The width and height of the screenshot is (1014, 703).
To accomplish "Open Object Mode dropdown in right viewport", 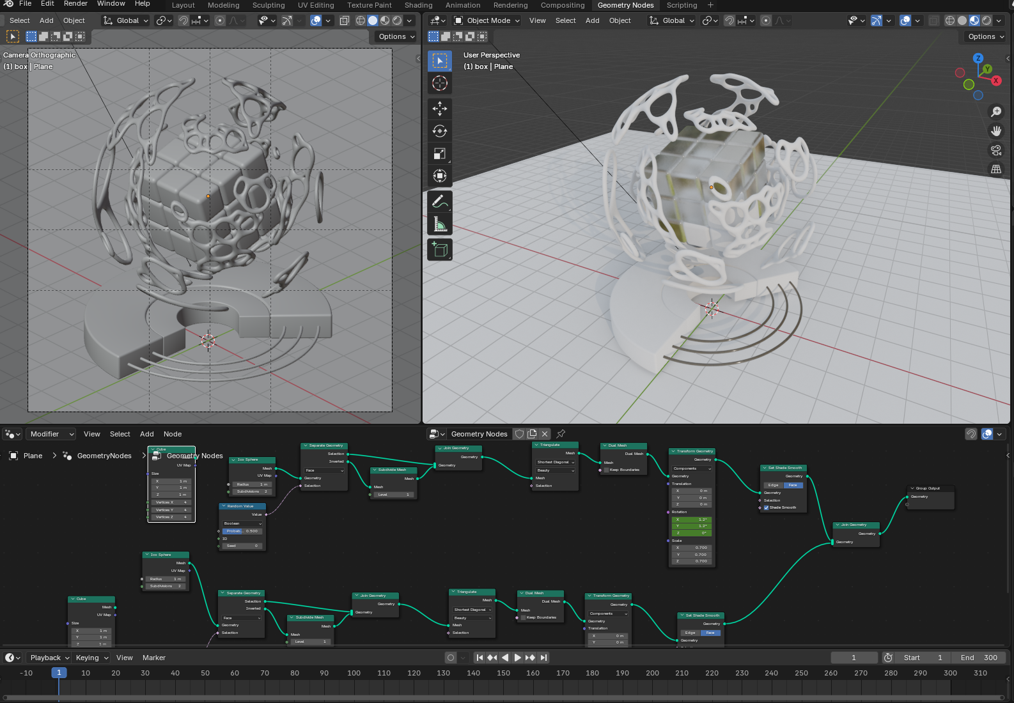I will (487, 20).
